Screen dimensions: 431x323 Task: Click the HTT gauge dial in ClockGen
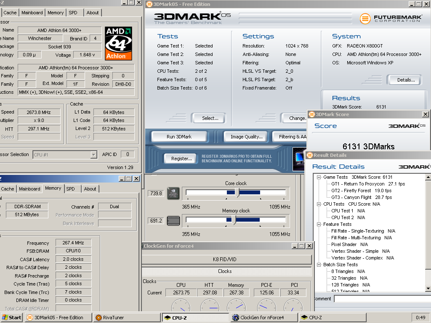point(210,305)
